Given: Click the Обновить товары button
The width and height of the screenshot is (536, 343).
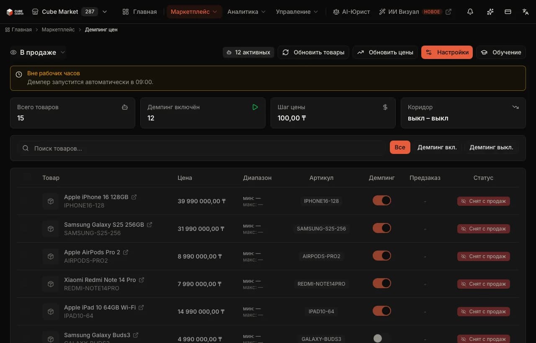Looking at the screenshot, I should coord(313,52).
